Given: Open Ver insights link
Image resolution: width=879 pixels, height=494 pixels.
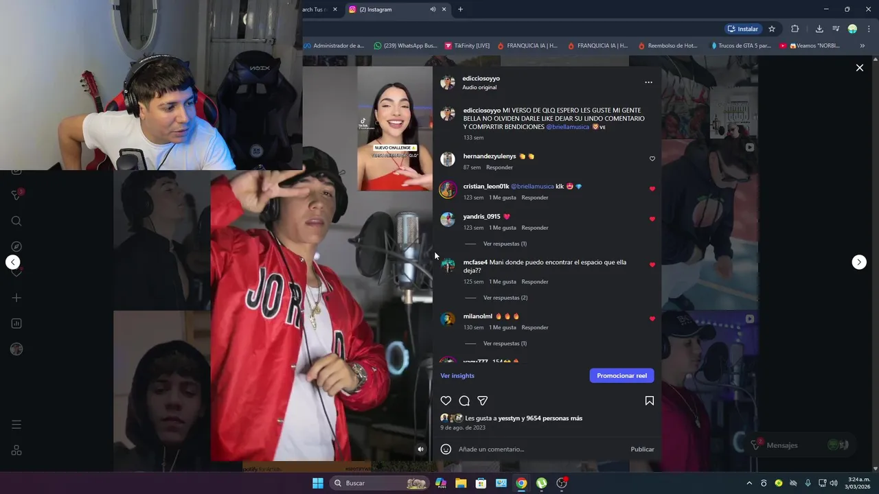Looking at the screenshot, I should pos(457,376).
